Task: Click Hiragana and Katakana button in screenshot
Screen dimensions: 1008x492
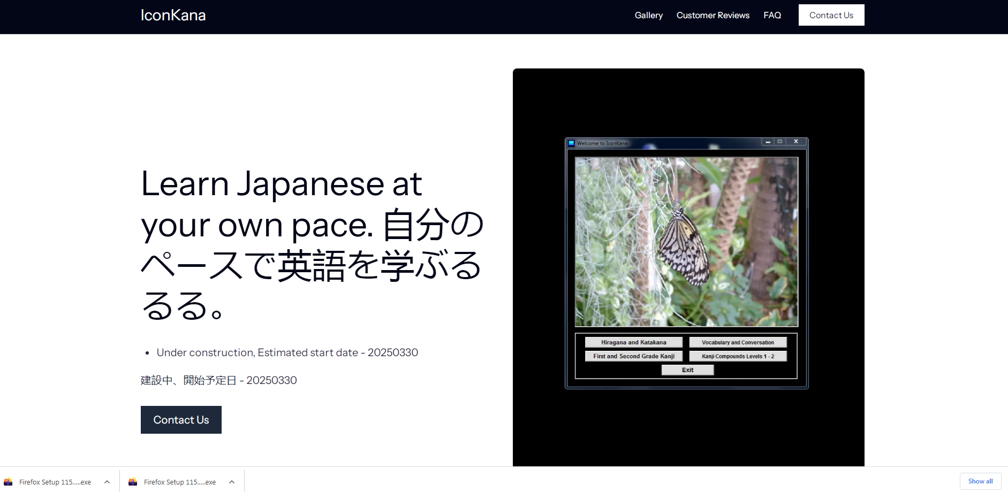Action: point(633,342)
